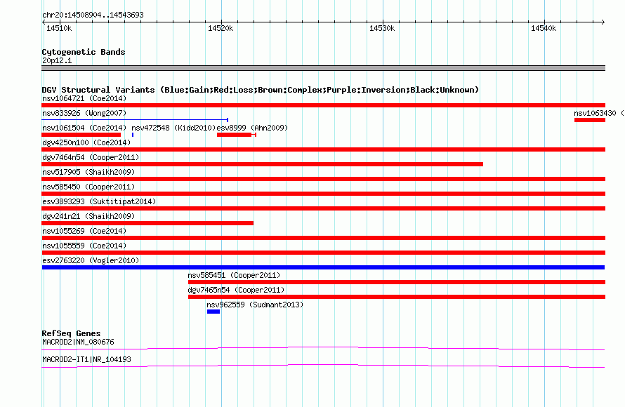Click the nsv585451 (Cooper2011) variant bar
625x407 pixels.
[397, 282]
